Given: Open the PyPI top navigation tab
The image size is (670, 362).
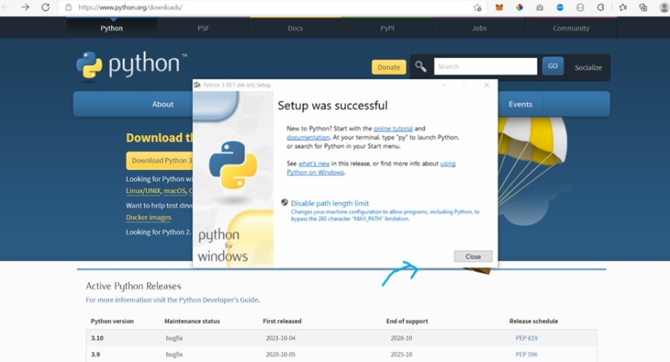Looking at the screenshot, I should [387, 28].
